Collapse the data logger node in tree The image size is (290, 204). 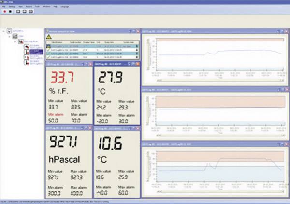(15, 42)
